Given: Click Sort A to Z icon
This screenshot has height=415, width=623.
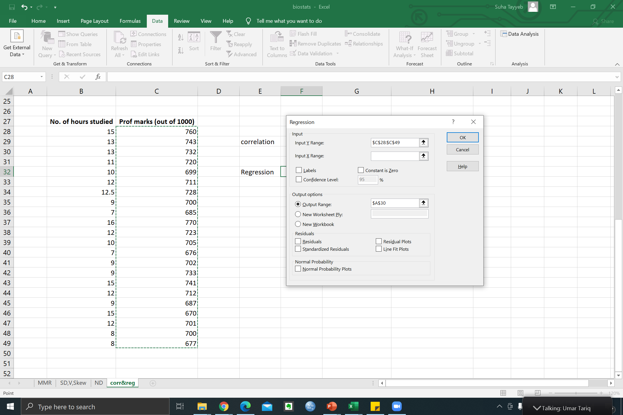Looking at the screenshot, I should [181, 37].
